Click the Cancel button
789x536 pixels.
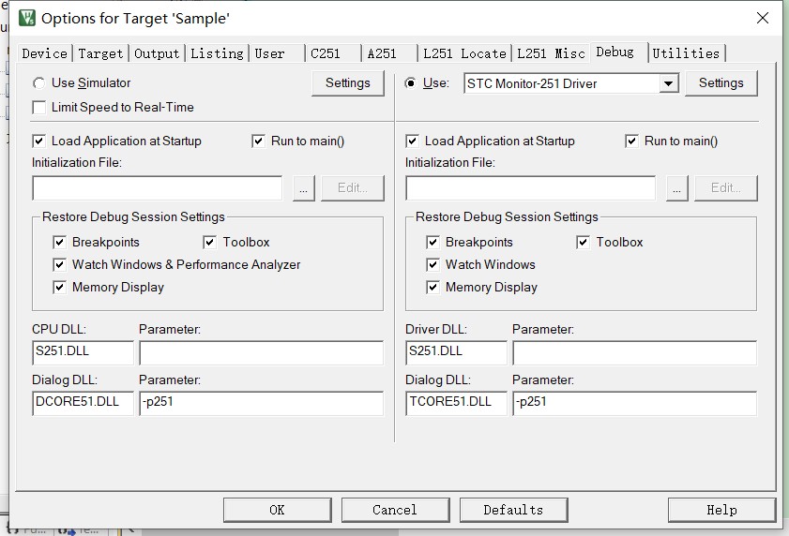[x=395, y=510]
